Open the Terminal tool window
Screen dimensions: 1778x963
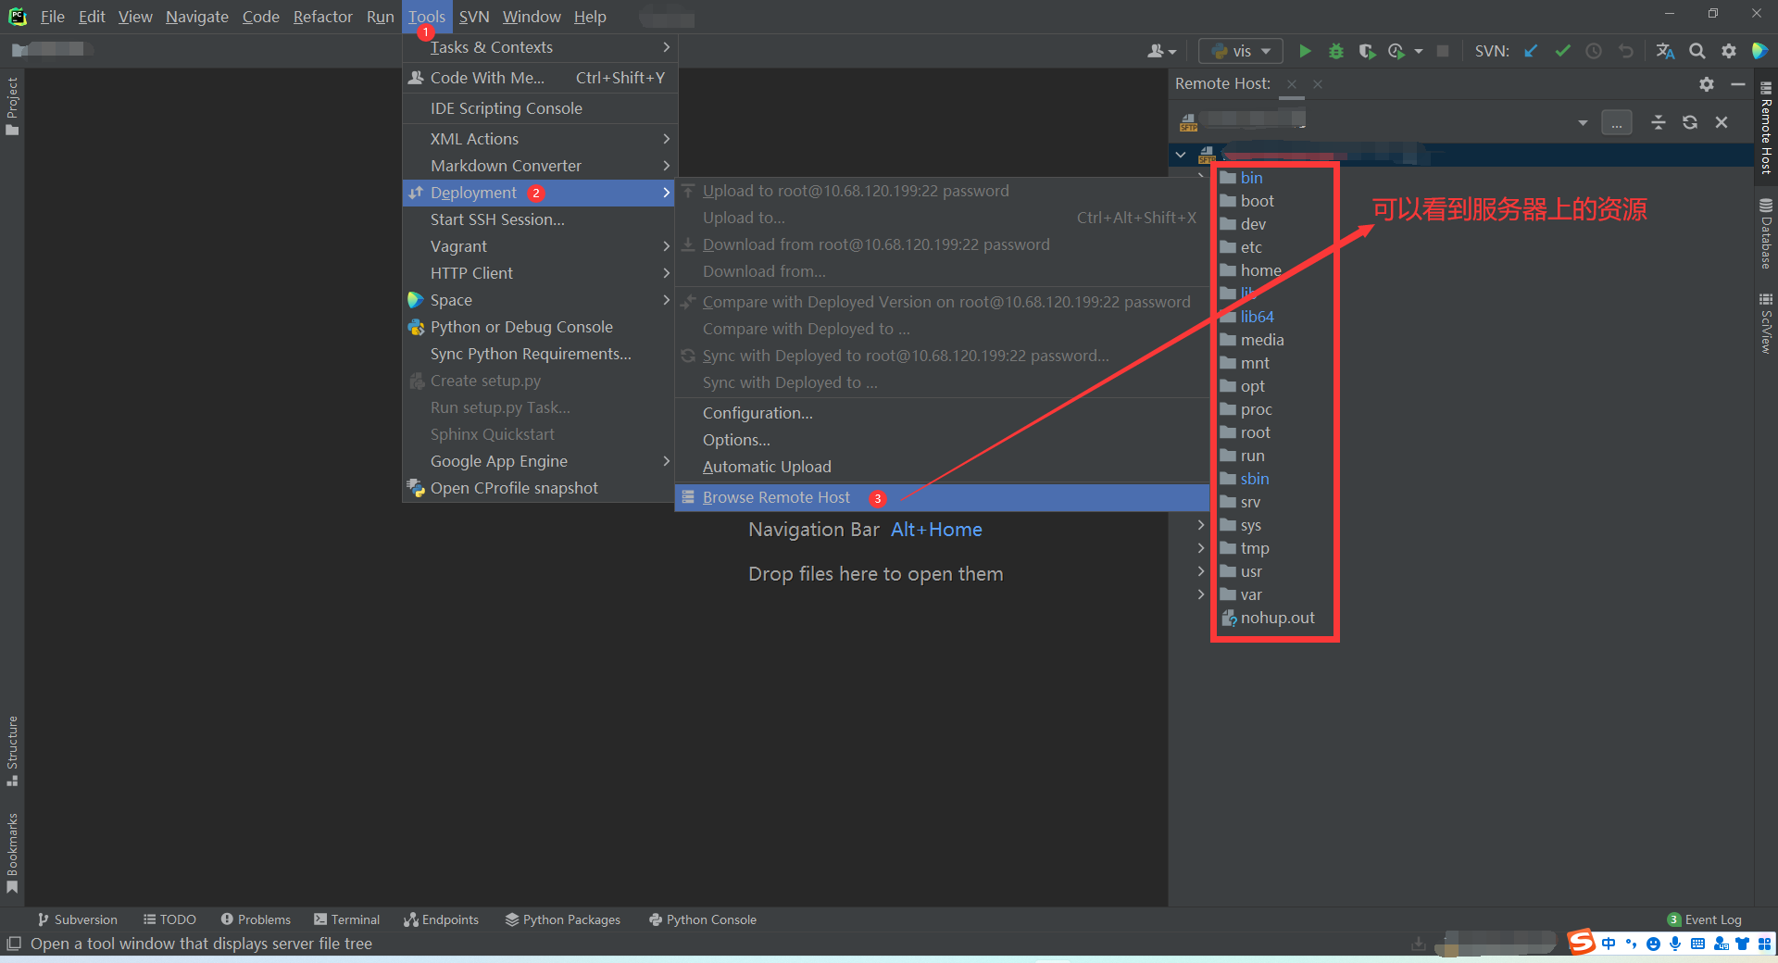pos(347,919)
